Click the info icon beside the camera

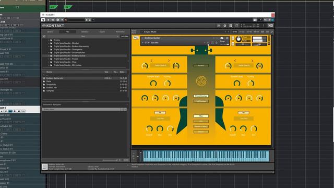tap(227, 38)
